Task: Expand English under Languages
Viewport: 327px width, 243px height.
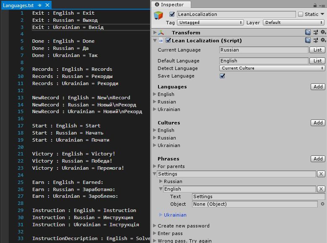Action: tap(155, 94)
